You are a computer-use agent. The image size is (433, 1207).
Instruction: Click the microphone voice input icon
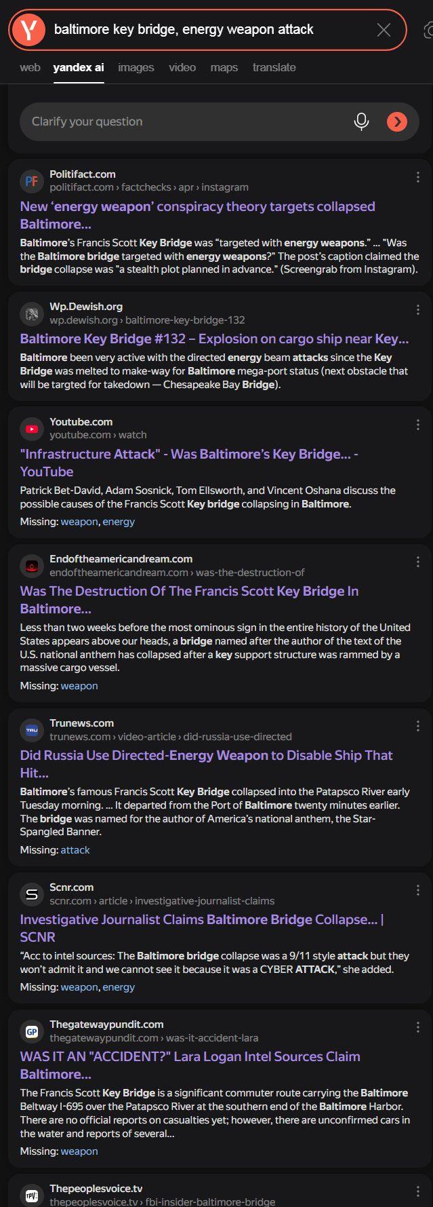click(x=362, y=121)
